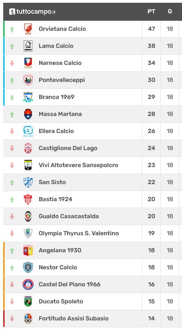Click red down arrow beside Ducato Spoleto
Image resolution: width=182 pixels, height=331 pixels.
click(12, 302)
